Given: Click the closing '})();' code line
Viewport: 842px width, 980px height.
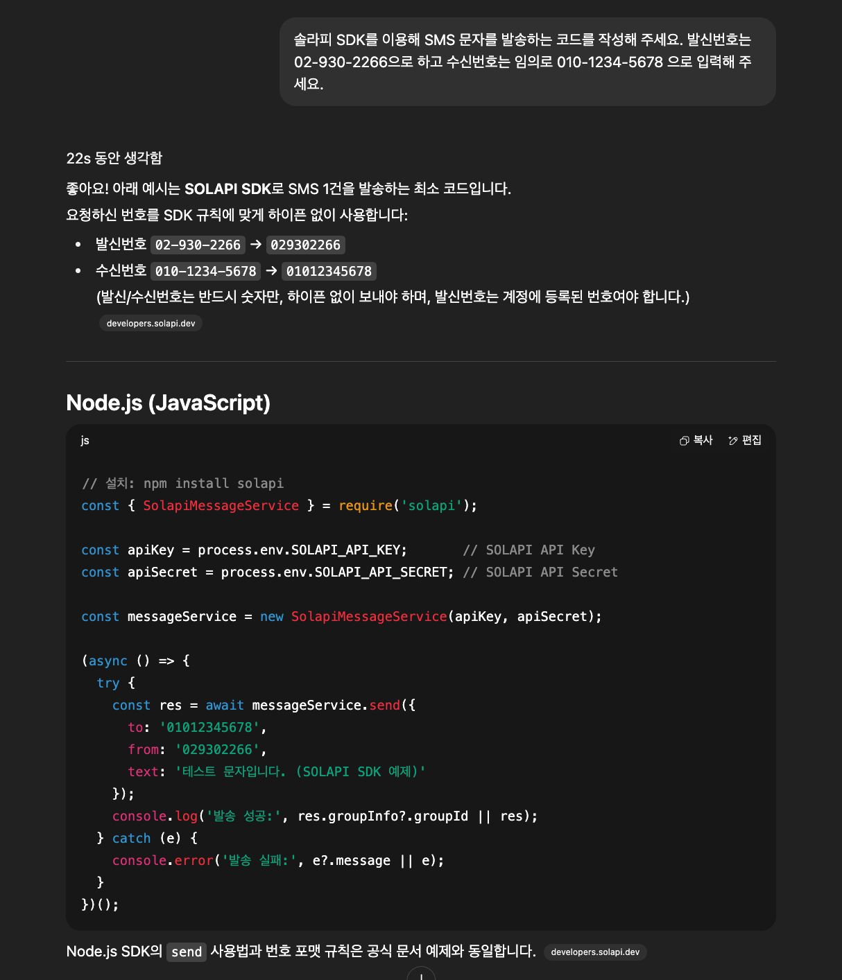Looking at the screenshot, I should (x=101, y=904).
